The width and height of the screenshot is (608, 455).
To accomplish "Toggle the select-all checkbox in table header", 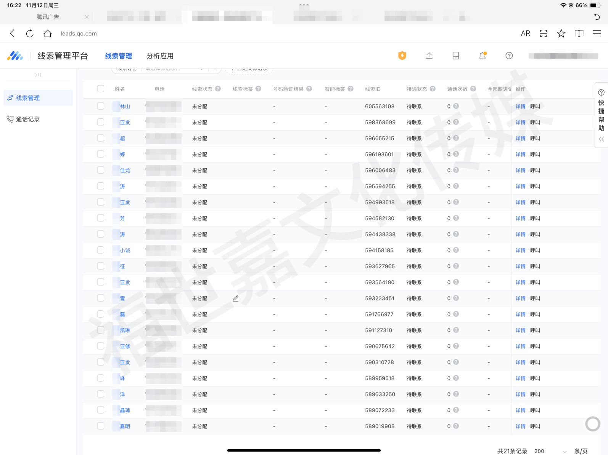I will [101, 89].
